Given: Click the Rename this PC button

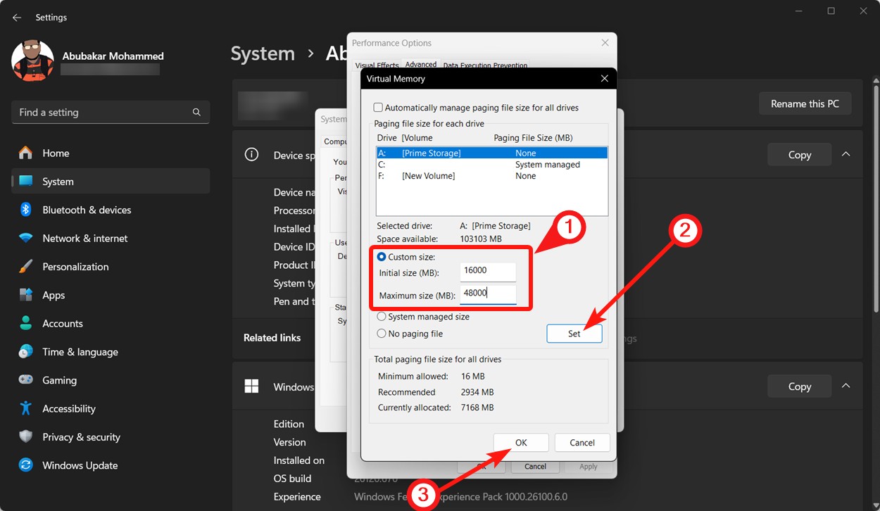Looking at the screenshot, I should pyautogui.click(x=805, y=103).
